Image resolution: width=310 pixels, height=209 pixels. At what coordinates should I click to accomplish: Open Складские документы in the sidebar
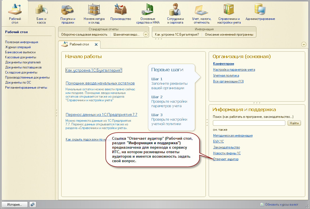point(21,72)
